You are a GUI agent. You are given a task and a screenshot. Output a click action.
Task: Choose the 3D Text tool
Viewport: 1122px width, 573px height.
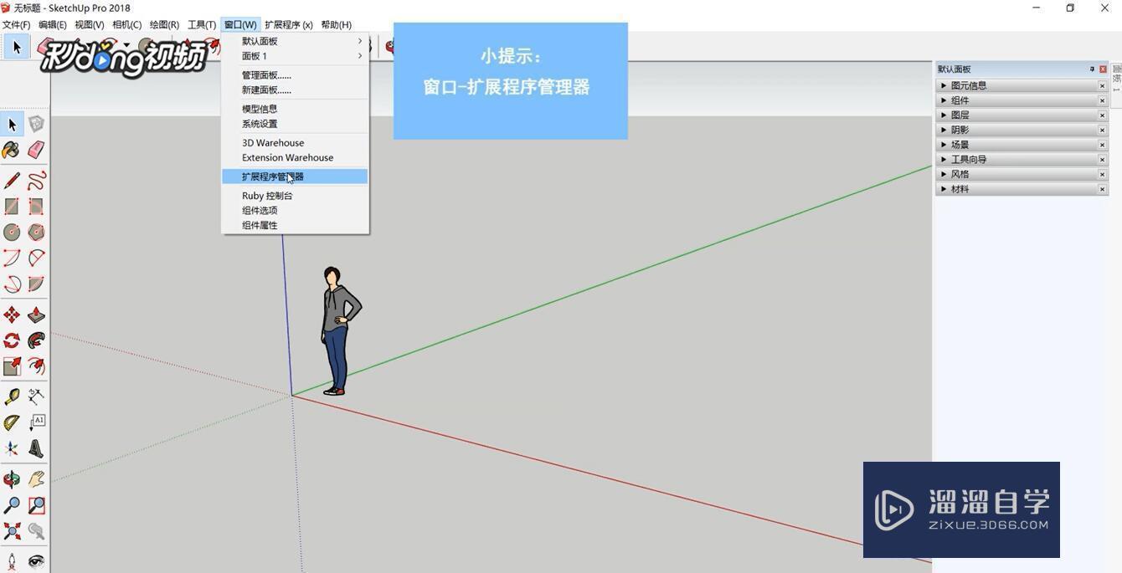[x=36, y=448]
